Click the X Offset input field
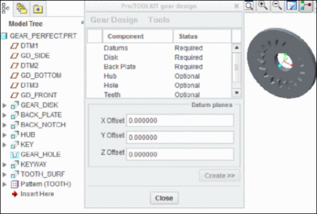The height and width of the screenshot is (214, 317). (x=180, y=120)
